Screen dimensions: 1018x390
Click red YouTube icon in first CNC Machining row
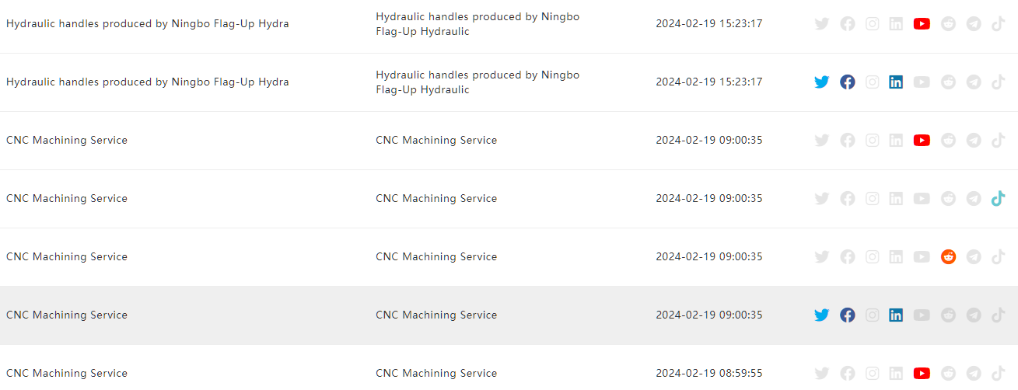pos(922,141)
